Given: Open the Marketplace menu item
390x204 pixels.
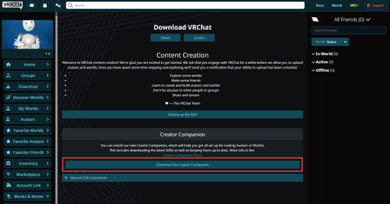Looking at the screenshot, I should point(27,174).
